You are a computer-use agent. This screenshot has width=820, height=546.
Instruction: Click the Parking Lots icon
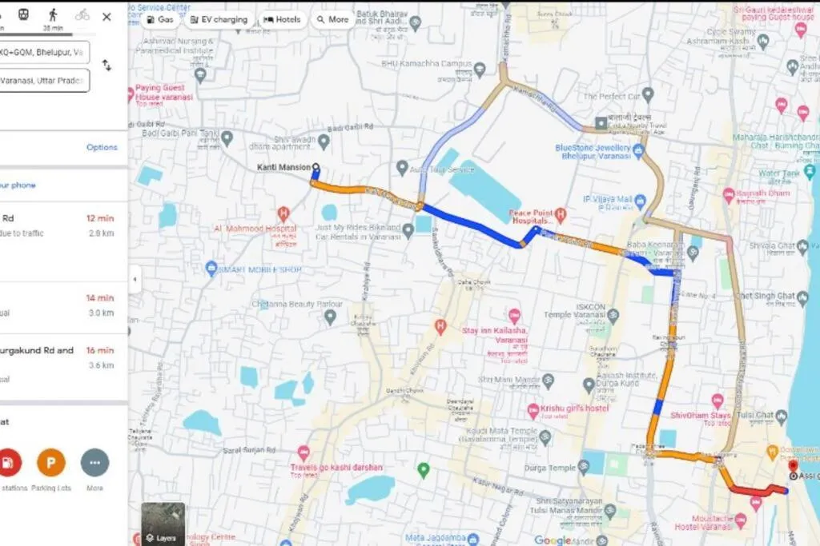[50, 463]
